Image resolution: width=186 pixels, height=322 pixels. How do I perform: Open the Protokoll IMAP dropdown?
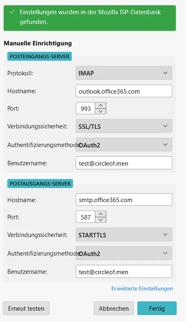(124, 73)
